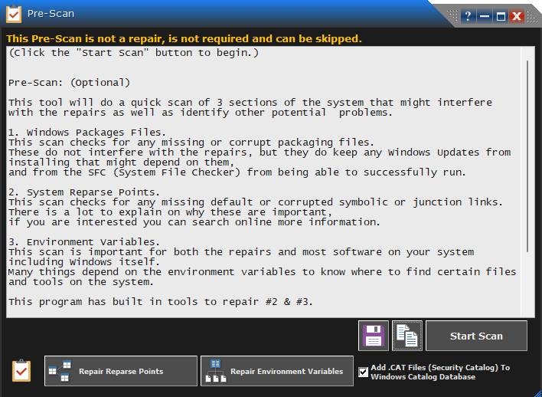The image size is (542, 397).
Task: Click the clipboard checkmark icon at bottom left
Action: click(x=21, y=371)
